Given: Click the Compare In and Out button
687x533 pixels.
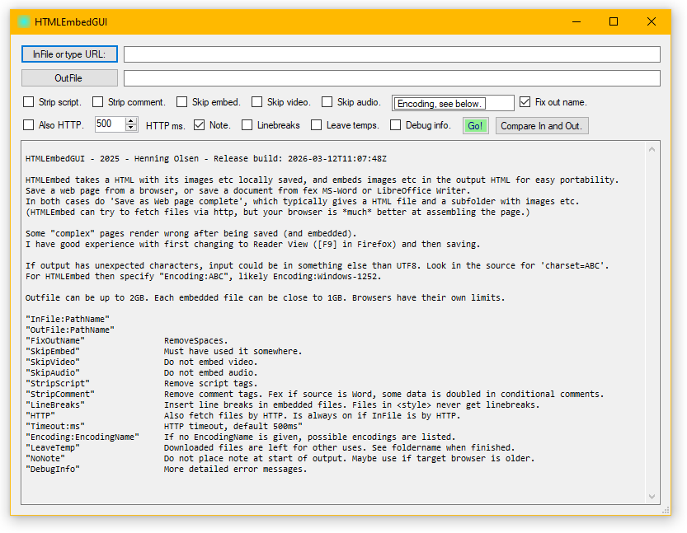Looking at the screenshot, I should 542,126.
